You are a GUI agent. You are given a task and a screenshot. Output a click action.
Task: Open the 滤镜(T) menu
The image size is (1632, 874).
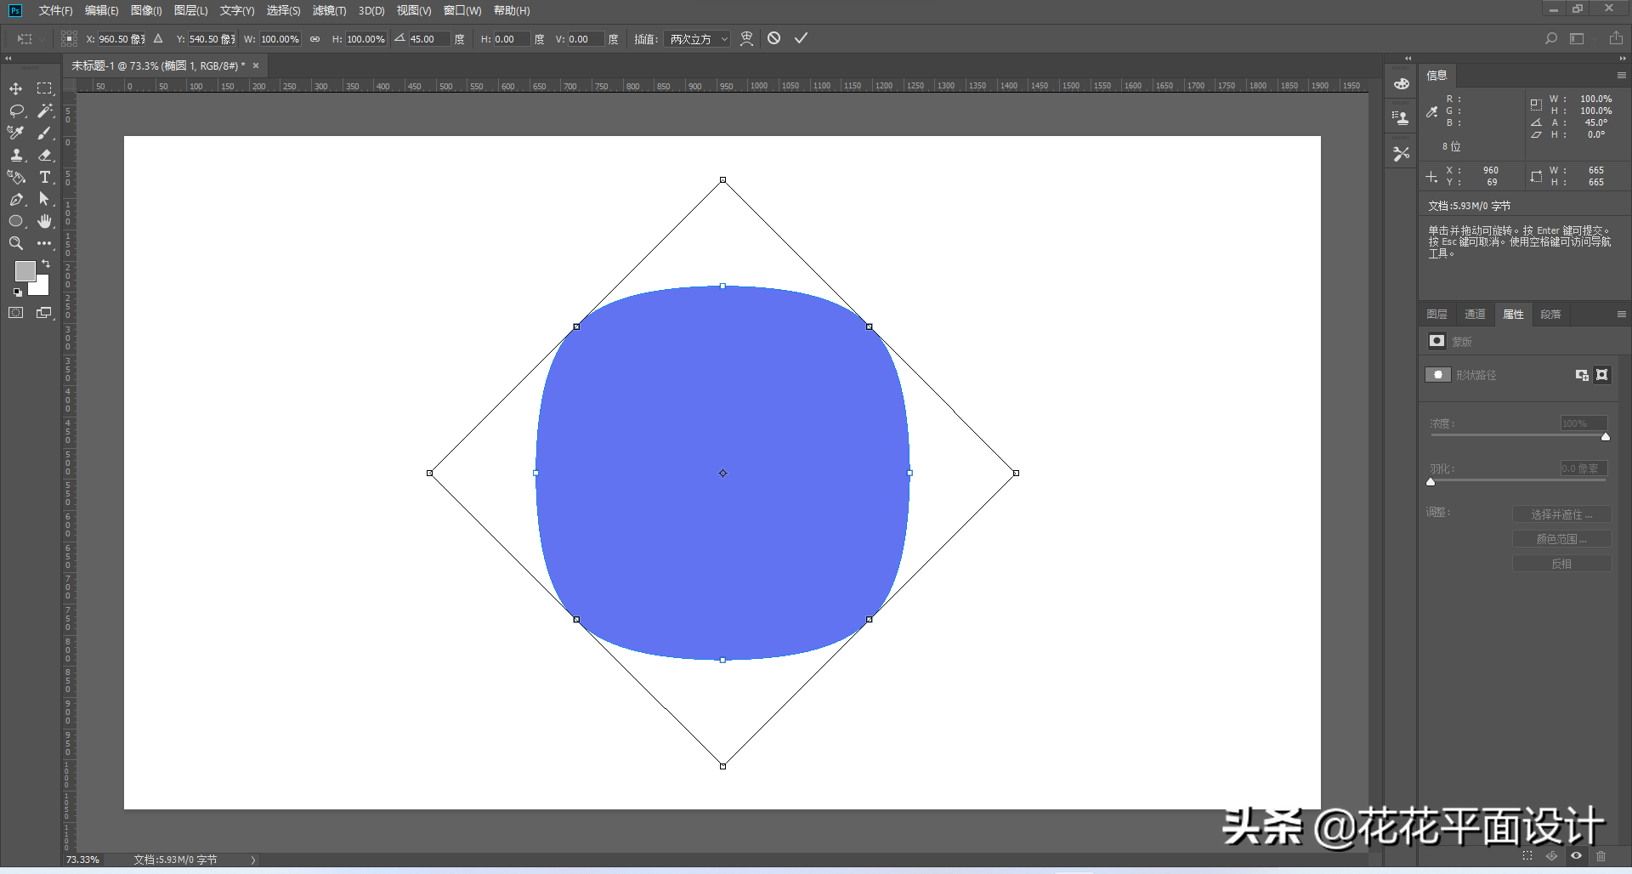point(329,10)
